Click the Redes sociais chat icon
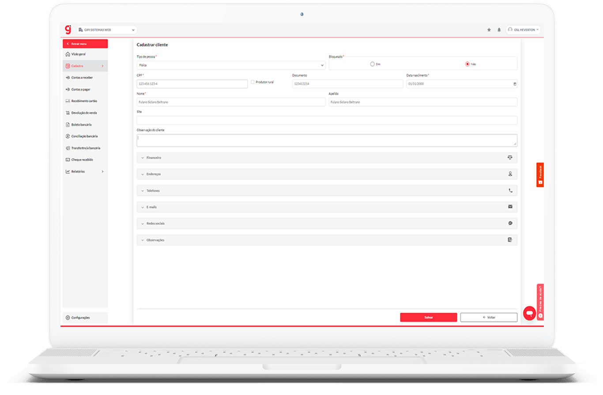 [x=510, y=223]
